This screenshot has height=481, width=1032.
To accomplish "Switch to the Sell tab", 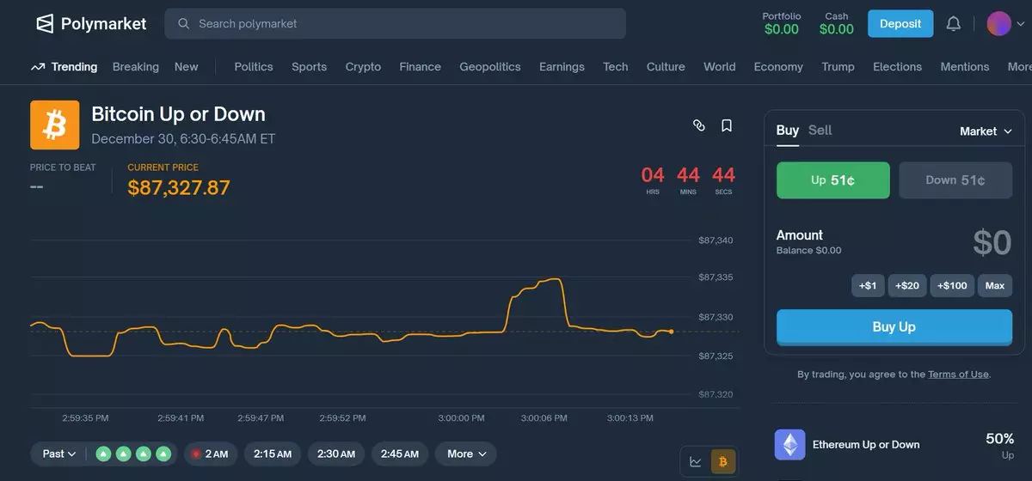I will point(820,131).
